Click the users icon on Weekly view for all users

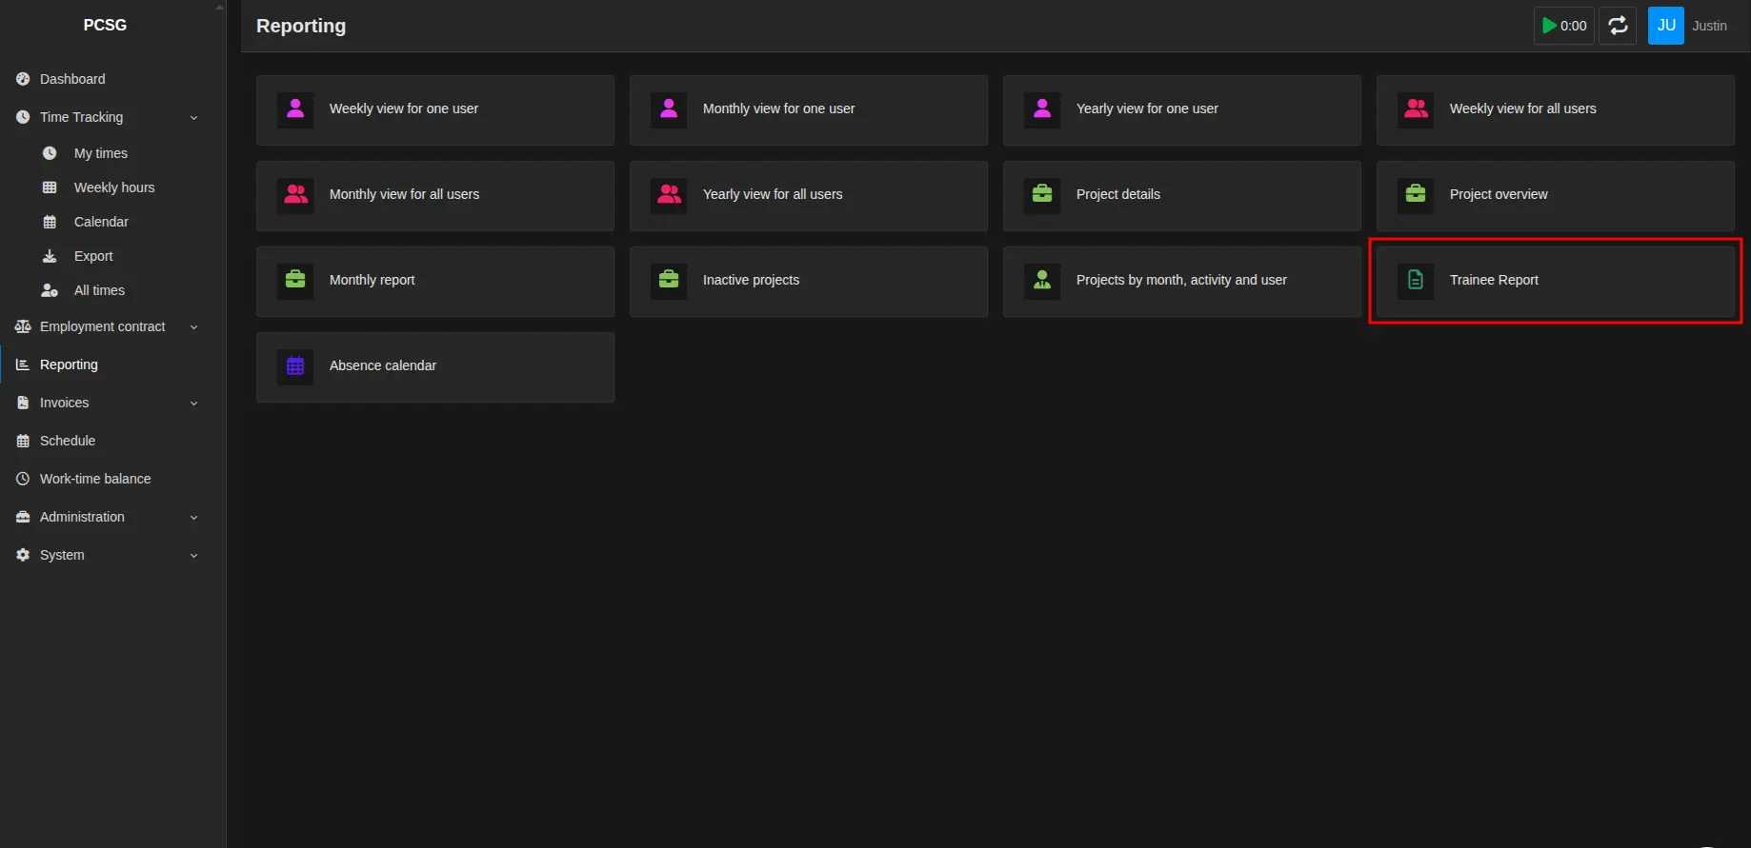click(x=1416, y=109)
